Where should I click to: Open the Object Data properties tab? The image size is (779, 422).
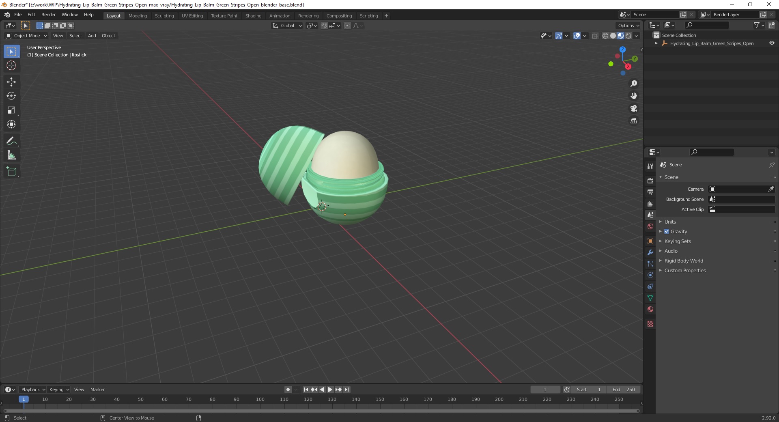pyautogui.click(x=650, y=298)
